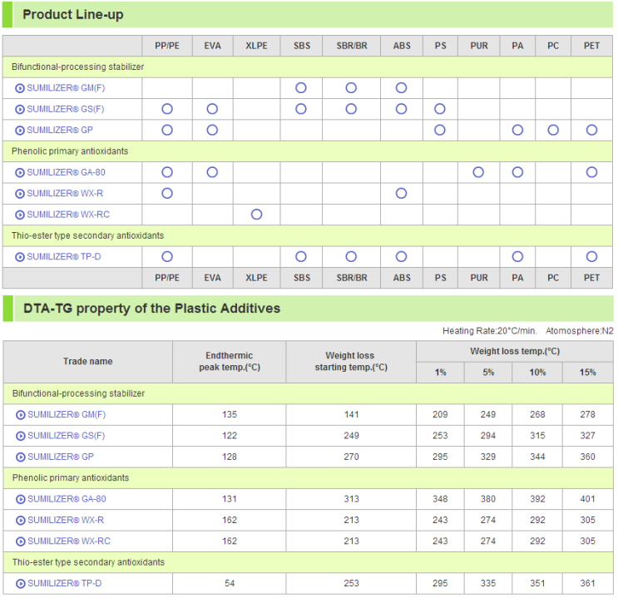The height and width of the screenshot is (598, 618).
Task: Open SUMILIZER WX-RC link in DTA-TG table
Action: click(x=68, y=541)
